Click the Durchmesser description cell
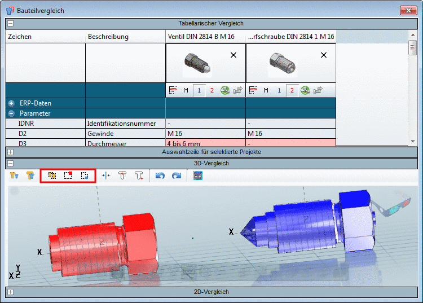Viewport: 423px width, 303px height. pos(125,143)
